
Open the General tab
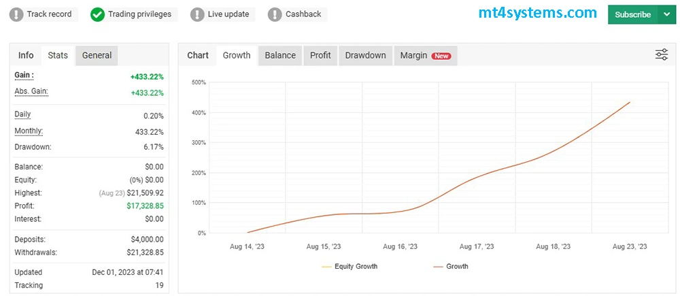[97, 56]
